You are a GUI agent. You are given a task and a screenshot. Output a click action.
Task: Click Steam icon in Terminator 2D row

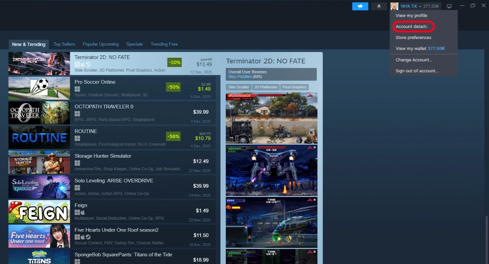[88, 65]
